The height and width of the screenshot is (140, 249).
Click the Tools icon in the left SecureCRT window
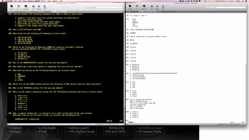[44, 7]
